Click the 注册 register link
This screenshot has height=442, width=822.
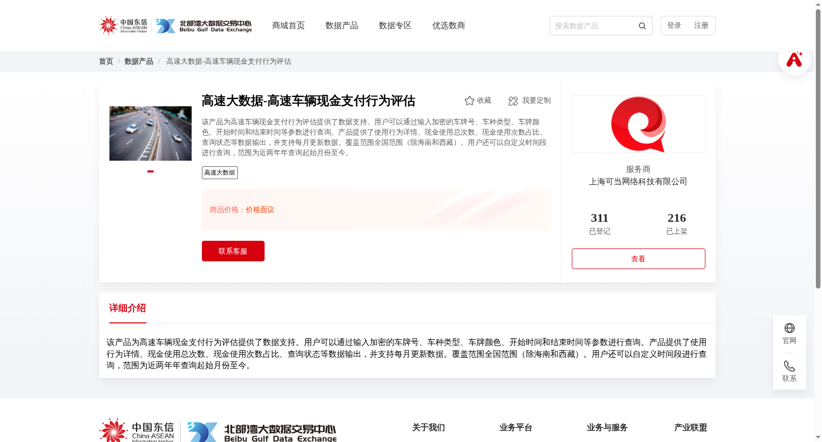701,26
